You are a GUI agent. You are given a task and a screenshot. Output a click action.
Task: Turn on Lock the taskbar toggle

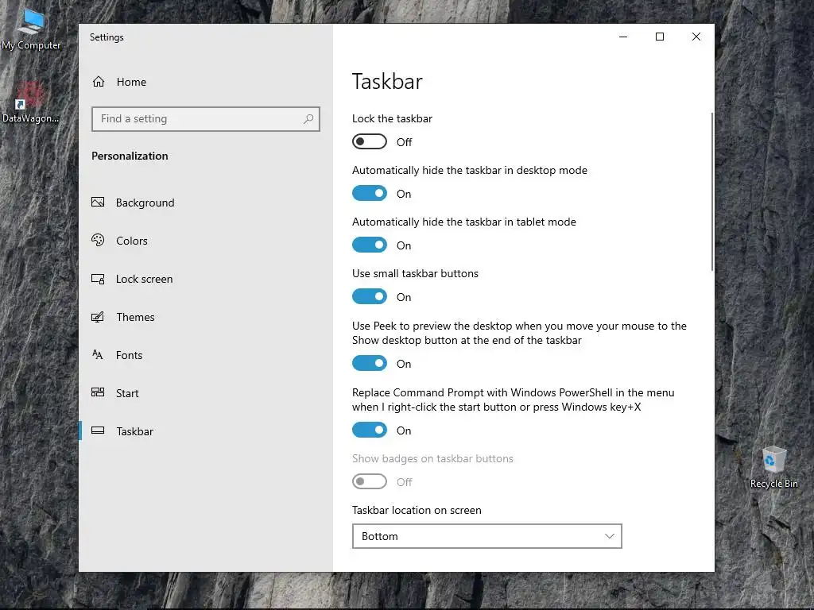point(369,141)
